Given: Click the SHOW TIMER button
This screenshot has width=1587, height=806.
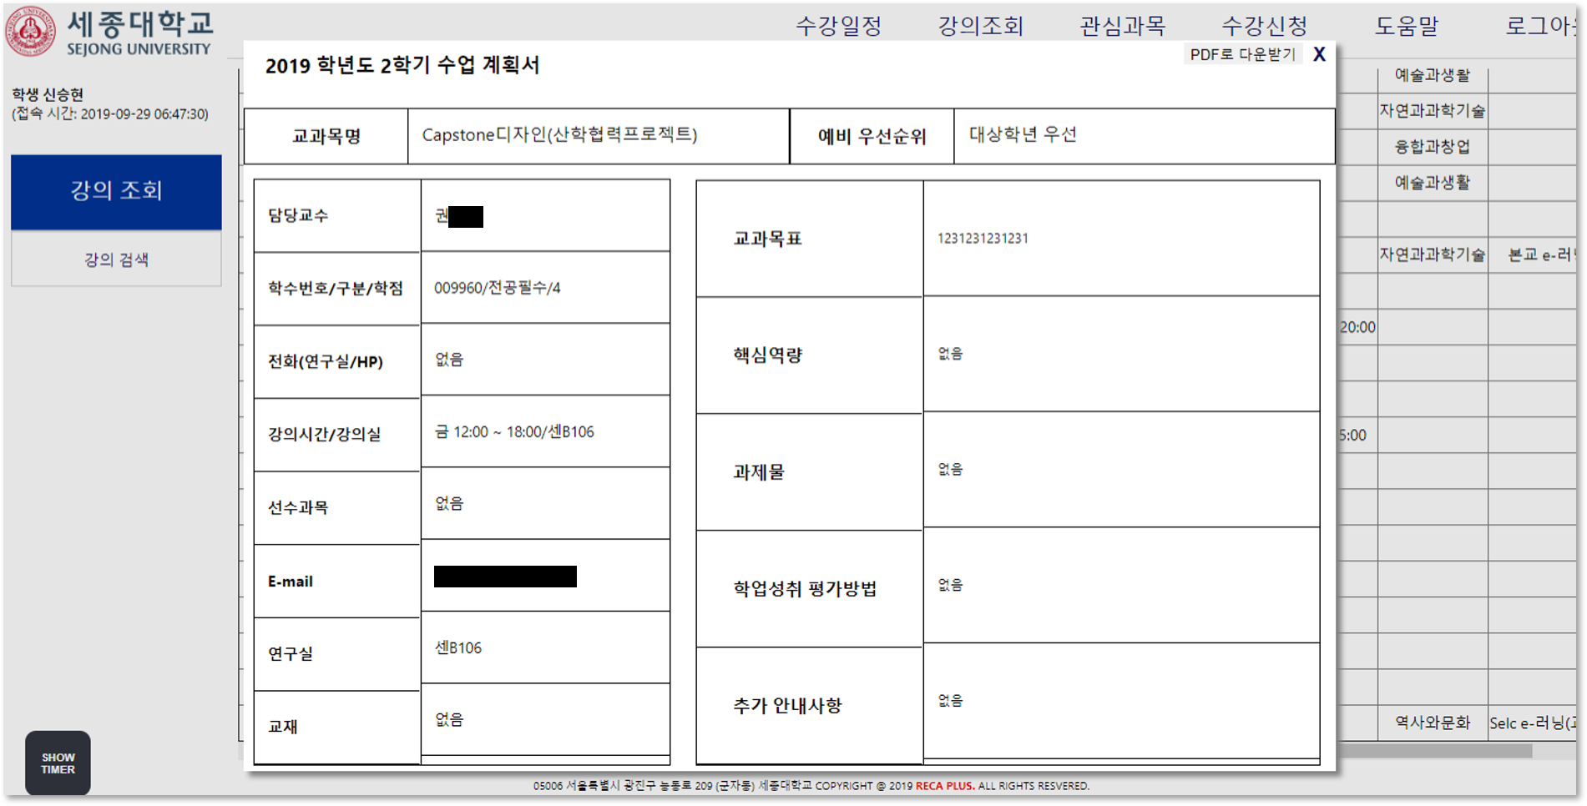Looking at the screenshot, I should click(58, 763).
